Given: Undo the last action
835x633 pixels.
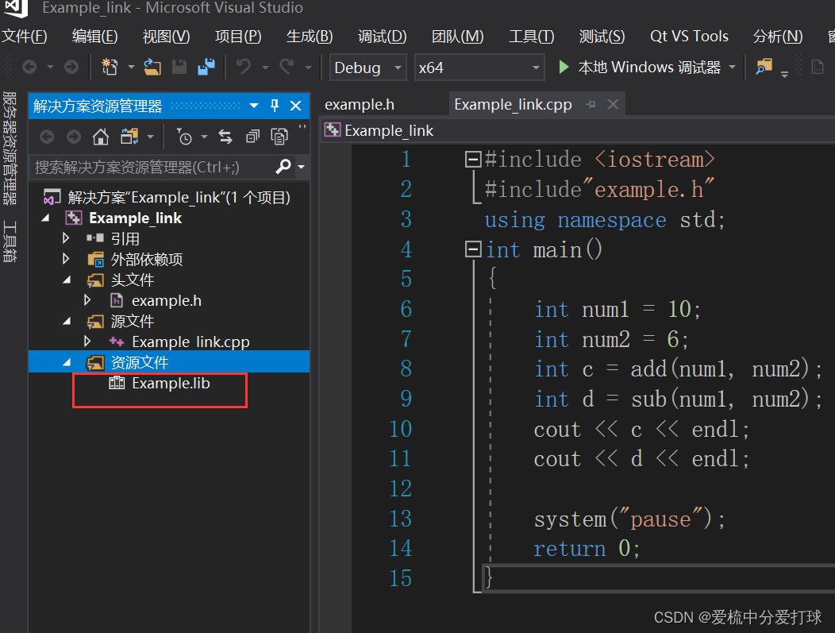Looking at the screenshot, I should (x=244, y=68).
